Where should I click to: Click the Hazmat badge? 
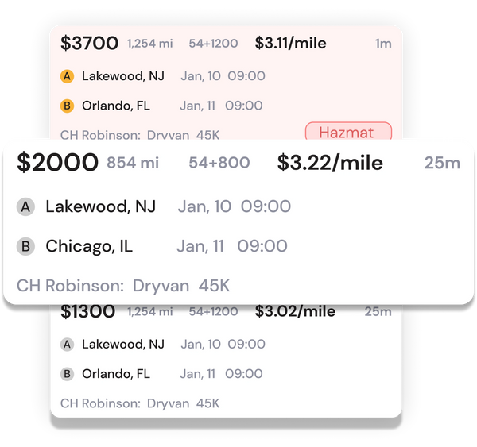348,133
